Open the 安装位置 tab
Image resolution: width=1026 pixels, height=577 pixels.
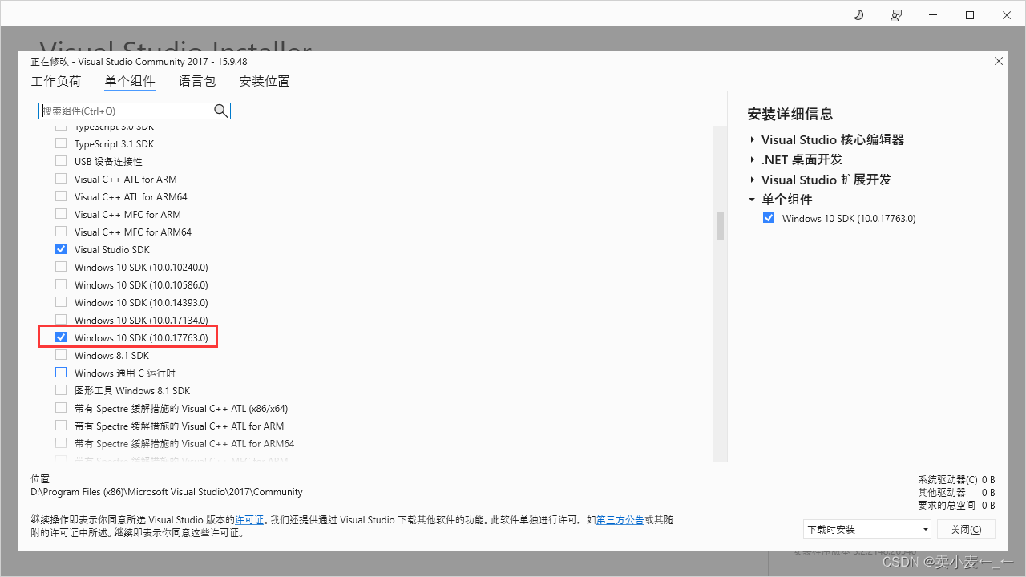[265, 81]
